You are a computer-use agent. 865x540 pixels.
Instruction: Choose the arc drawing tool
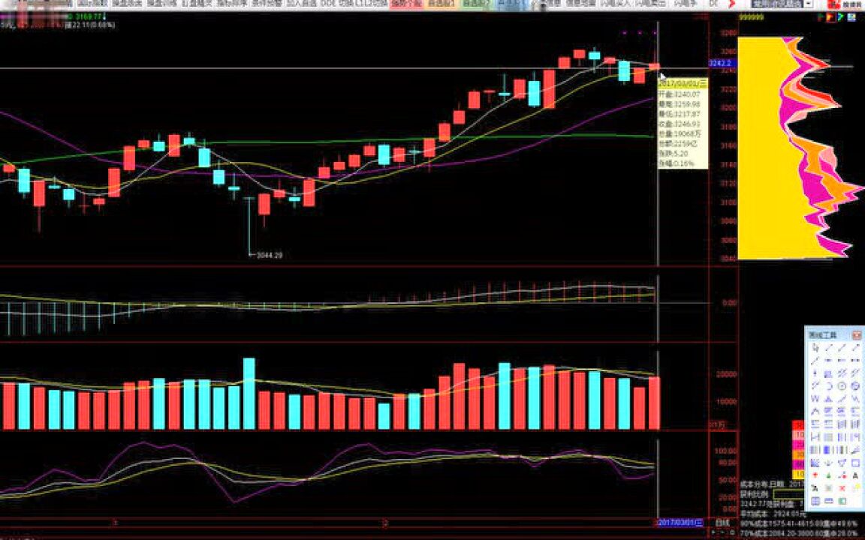pos(828,386)
